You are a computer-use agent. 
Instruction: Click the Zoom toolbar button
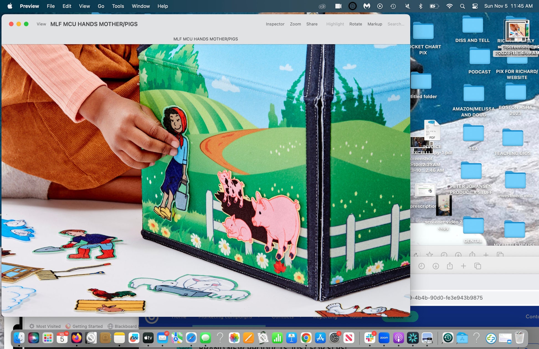click(295, 24)
